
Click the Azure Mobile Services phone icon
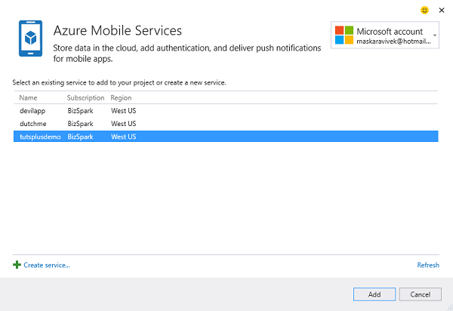pos(31,38)
